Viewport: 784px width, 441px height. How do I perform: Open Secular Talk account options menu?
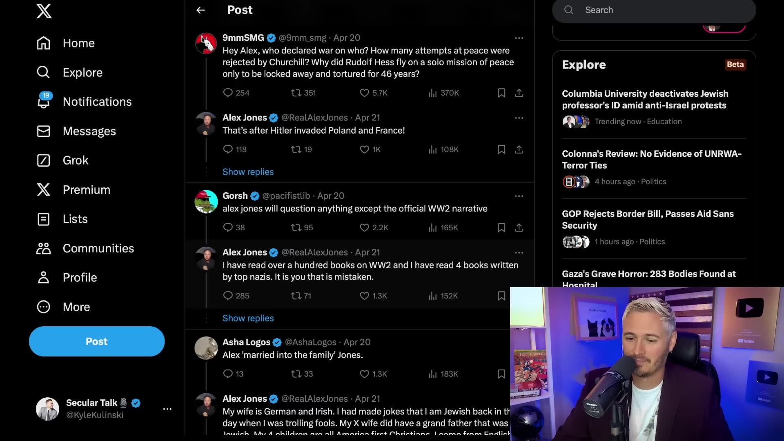click(167, 409)
